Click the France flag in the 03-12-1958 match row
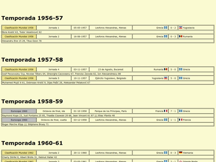Screen dimensions: 216x162 pyautogui.click(x=180, y=120)
